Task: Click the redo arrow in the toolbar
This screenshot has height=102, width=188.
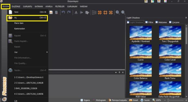Action: pyautogui.click(x=69, y=12)
